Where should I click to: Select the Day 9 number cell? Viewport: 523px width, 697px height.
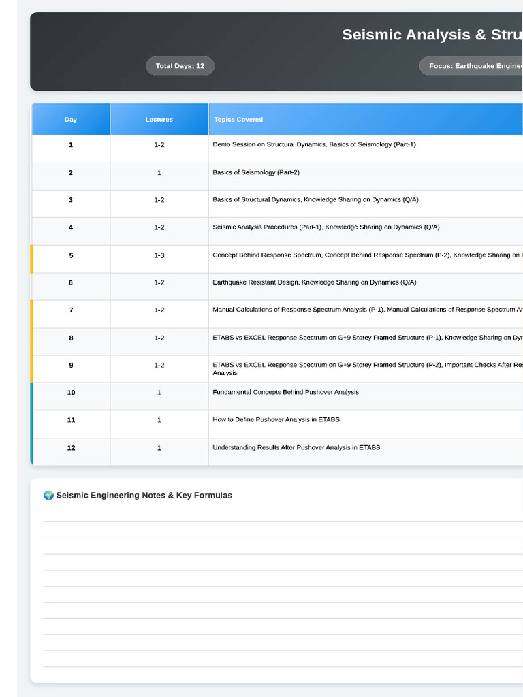(71, 369)
